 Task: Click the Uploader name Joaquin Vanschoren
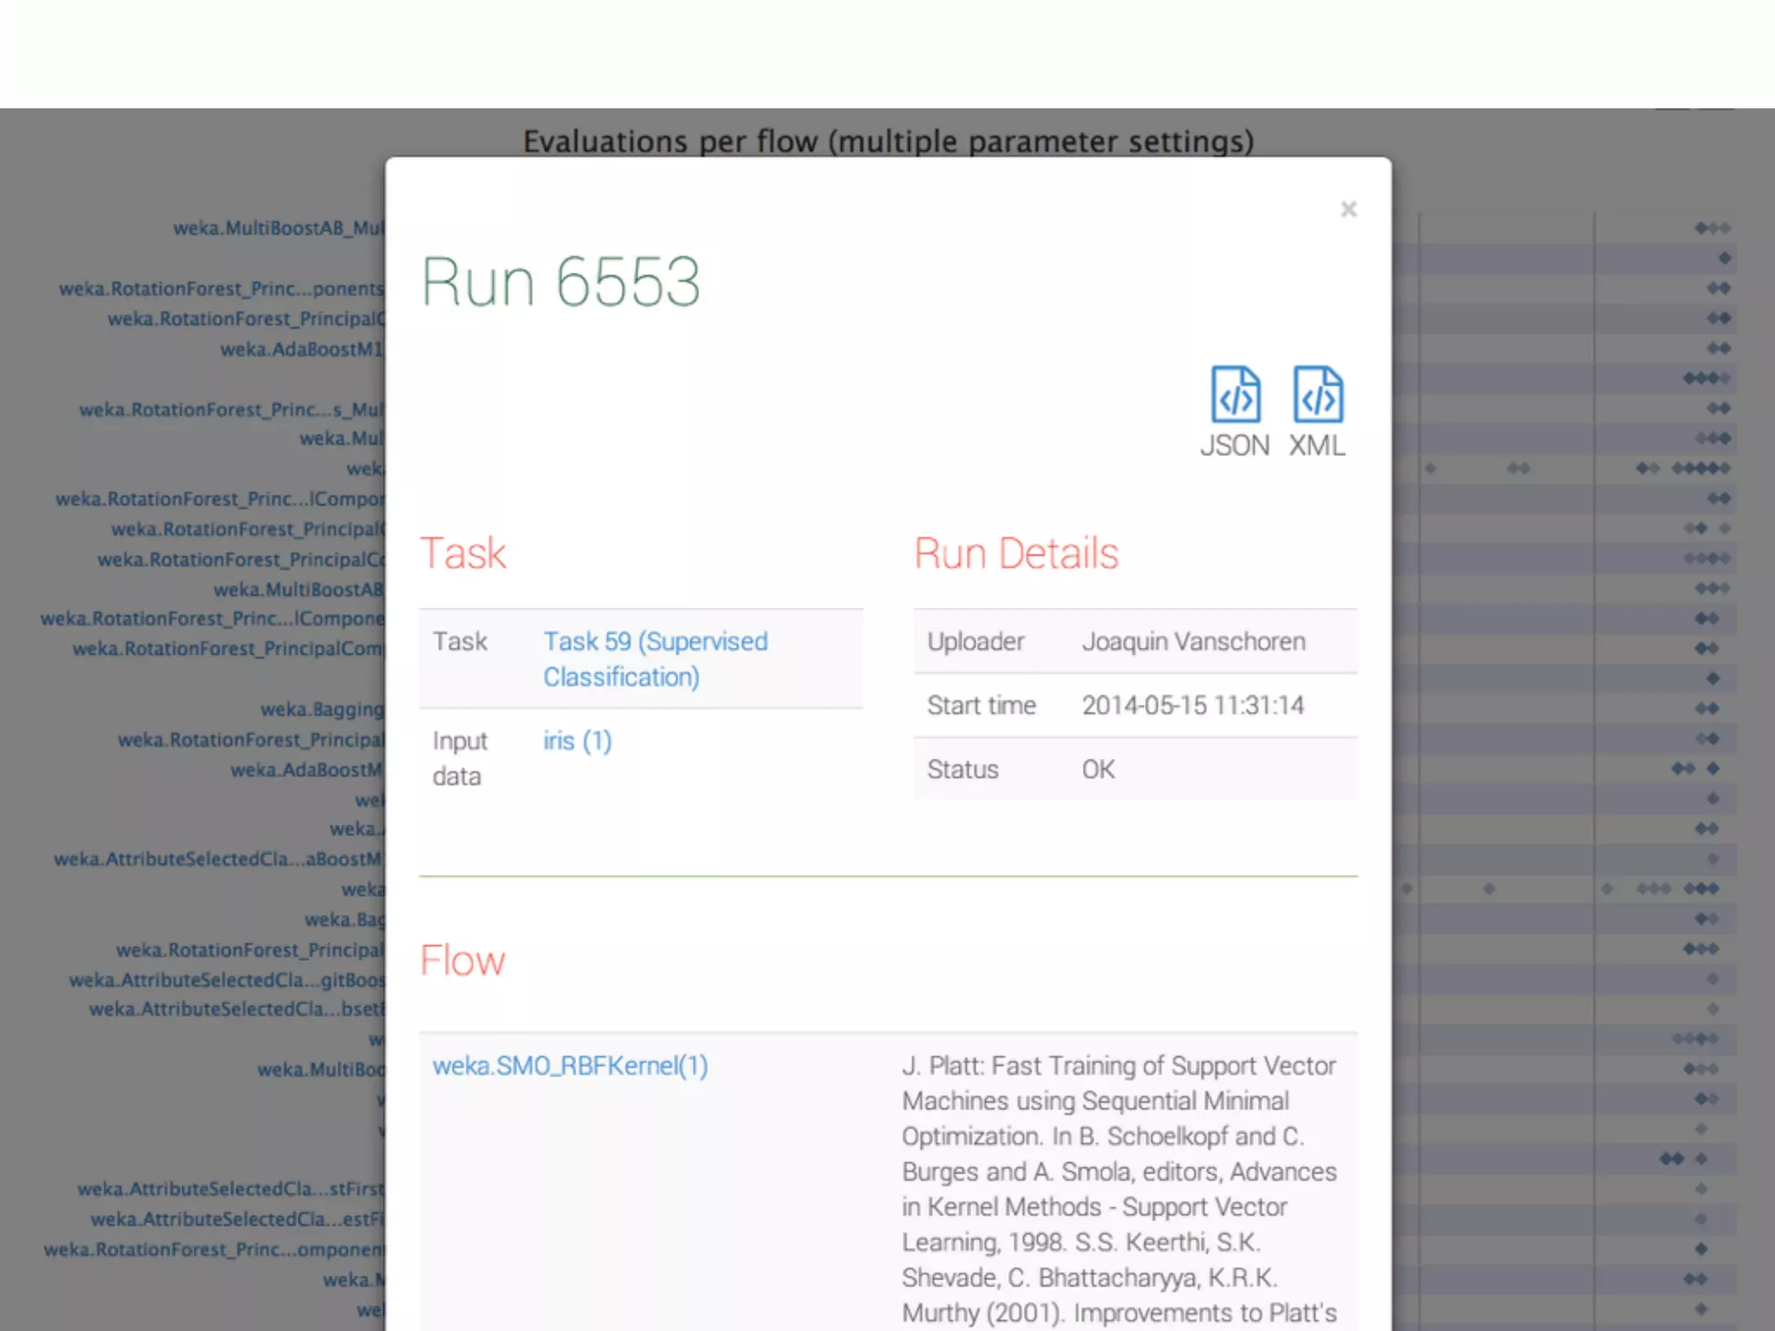(x=1193, y=641)
